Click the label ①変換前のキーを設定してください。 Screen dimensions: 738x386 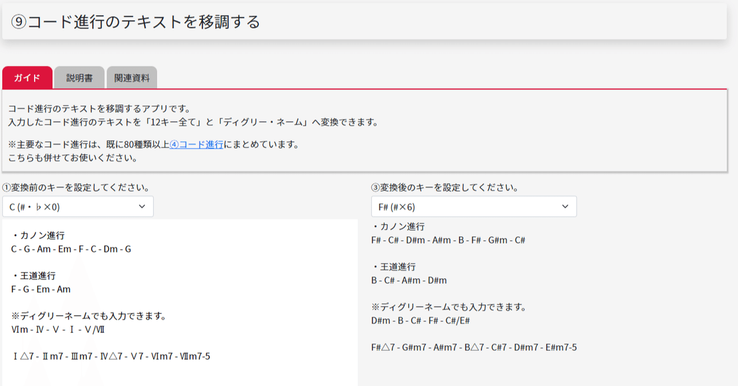tap(76, 188)
